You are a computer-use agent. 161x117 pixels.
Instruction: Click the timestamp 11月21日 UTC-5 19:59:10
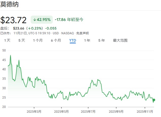point(32,33)
